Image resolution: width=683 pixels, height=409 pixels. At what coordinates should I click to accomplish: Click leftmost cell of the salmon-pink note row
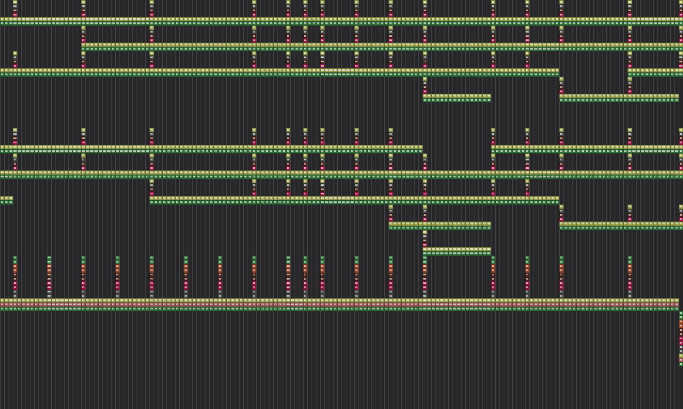point(2,305)
